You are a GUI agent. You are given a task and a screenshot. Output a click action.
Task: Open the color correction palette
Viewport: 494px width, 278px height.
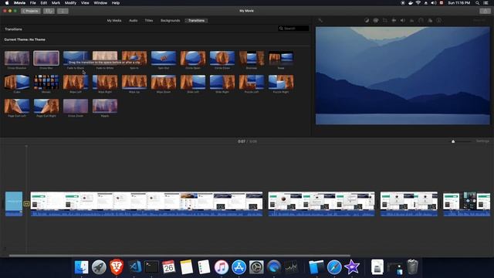pos(376,21)
